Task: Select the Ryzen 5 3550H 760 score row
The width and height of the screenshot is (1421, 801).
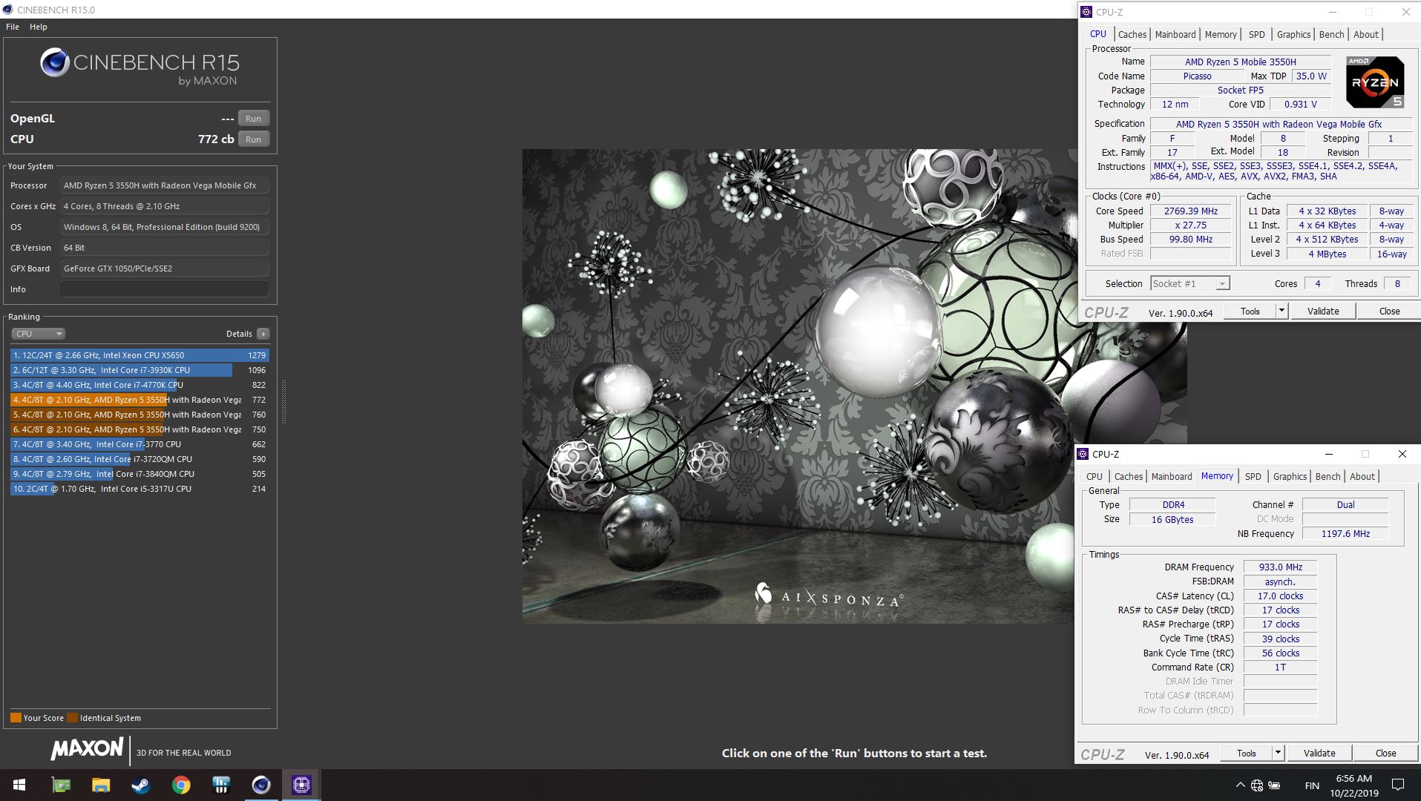Action: pyautogui.click(x=140, y=415)
